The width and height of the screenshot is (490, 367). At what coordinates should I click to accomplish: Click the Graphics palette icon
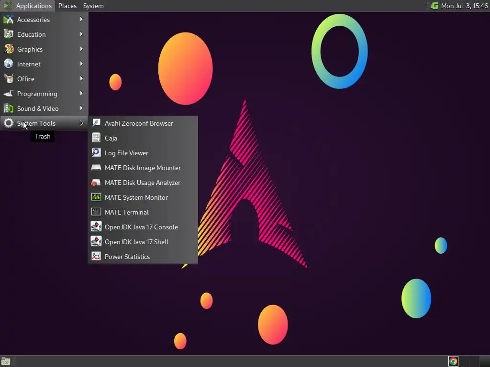pos(9,49)
